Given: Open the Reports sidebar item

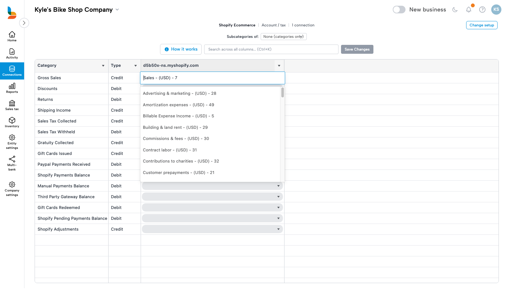Looking at the screenshot, I should tap(12, 88).
